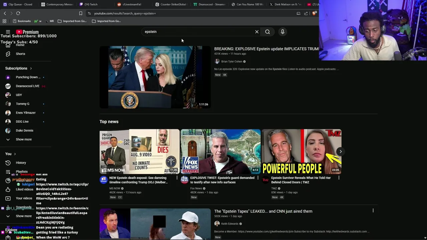This screenshot has height=240, width=427.
Task: Switch to Can You Name 100 tab
Action: click(247, 4)
